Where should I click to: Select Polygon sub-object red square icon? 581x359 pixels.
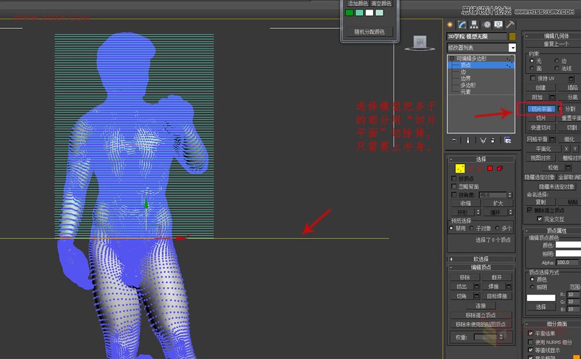(x=490, y=168)
